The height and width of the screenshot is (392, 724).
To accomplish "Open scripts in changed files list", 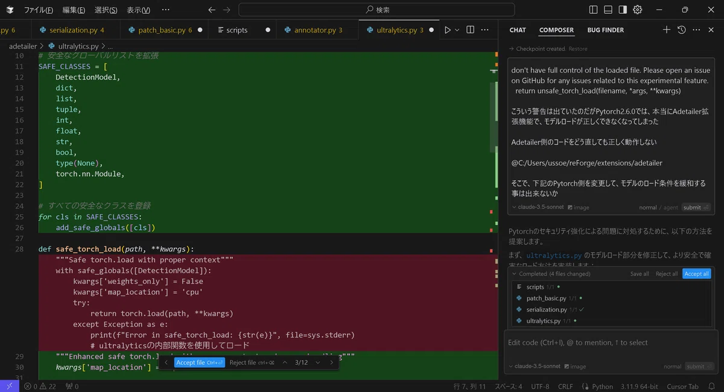I will (x=612, y=287).
